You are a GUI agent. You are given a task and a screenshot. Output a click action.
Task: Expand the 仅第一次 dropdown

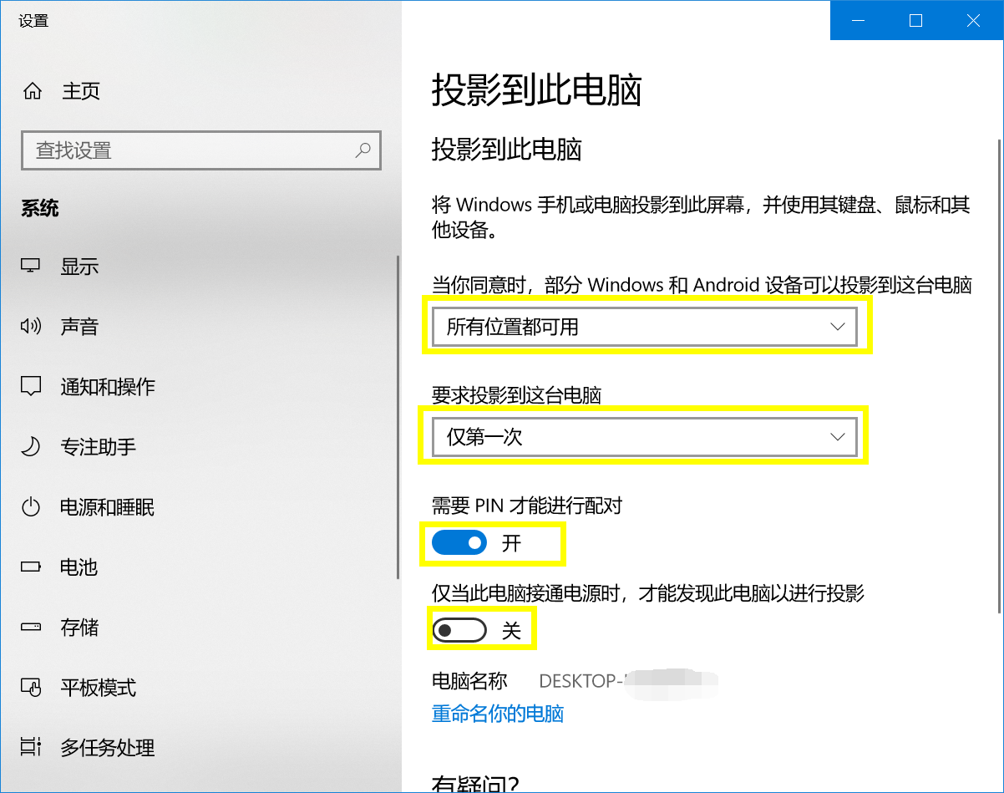coord(643,436)
